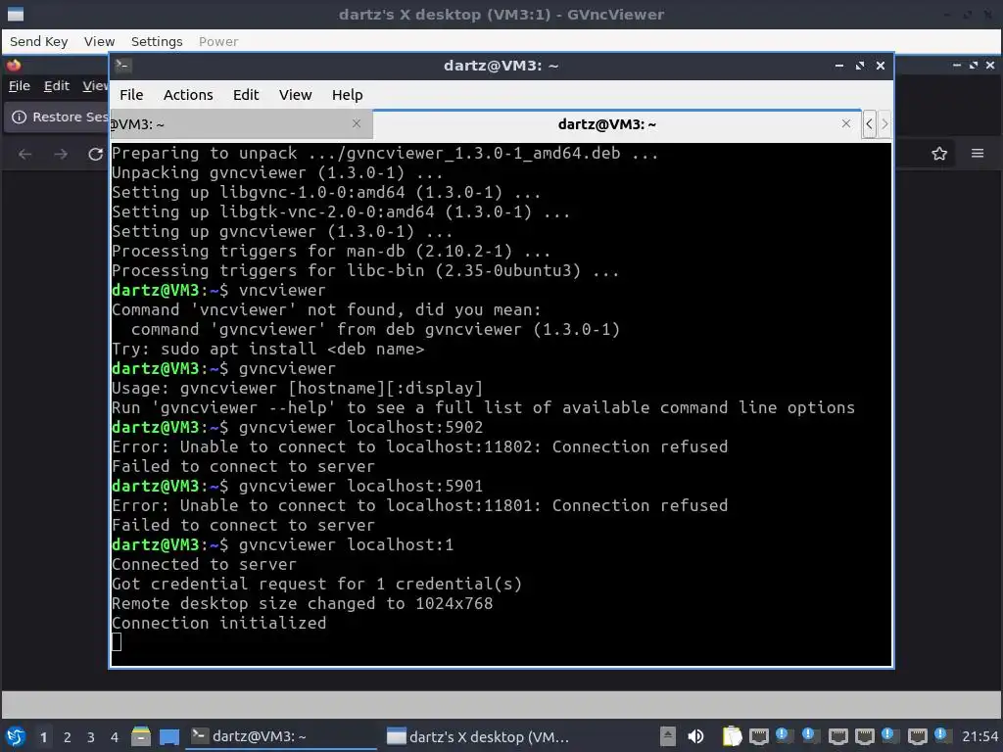This screenshot has width=1003, height=752.
Task: Close the first terminal tab
Action: [x=357, y=123]
